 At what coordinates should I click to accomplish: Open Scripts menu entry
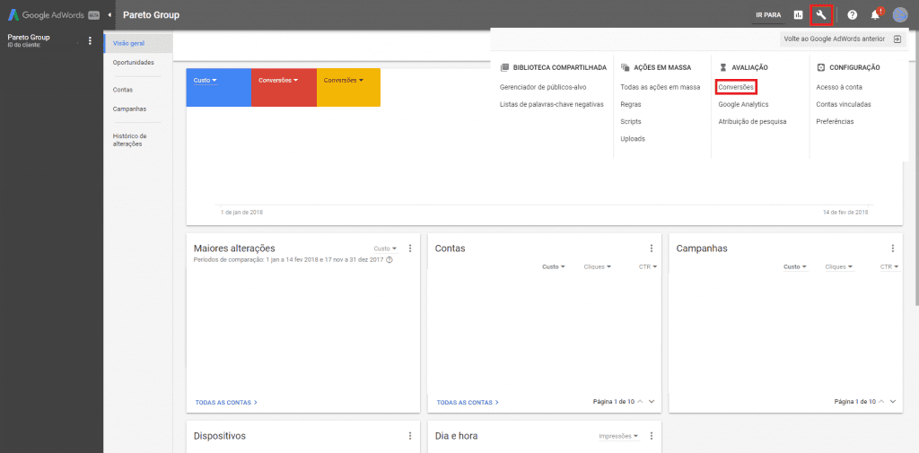coord(631,122)
